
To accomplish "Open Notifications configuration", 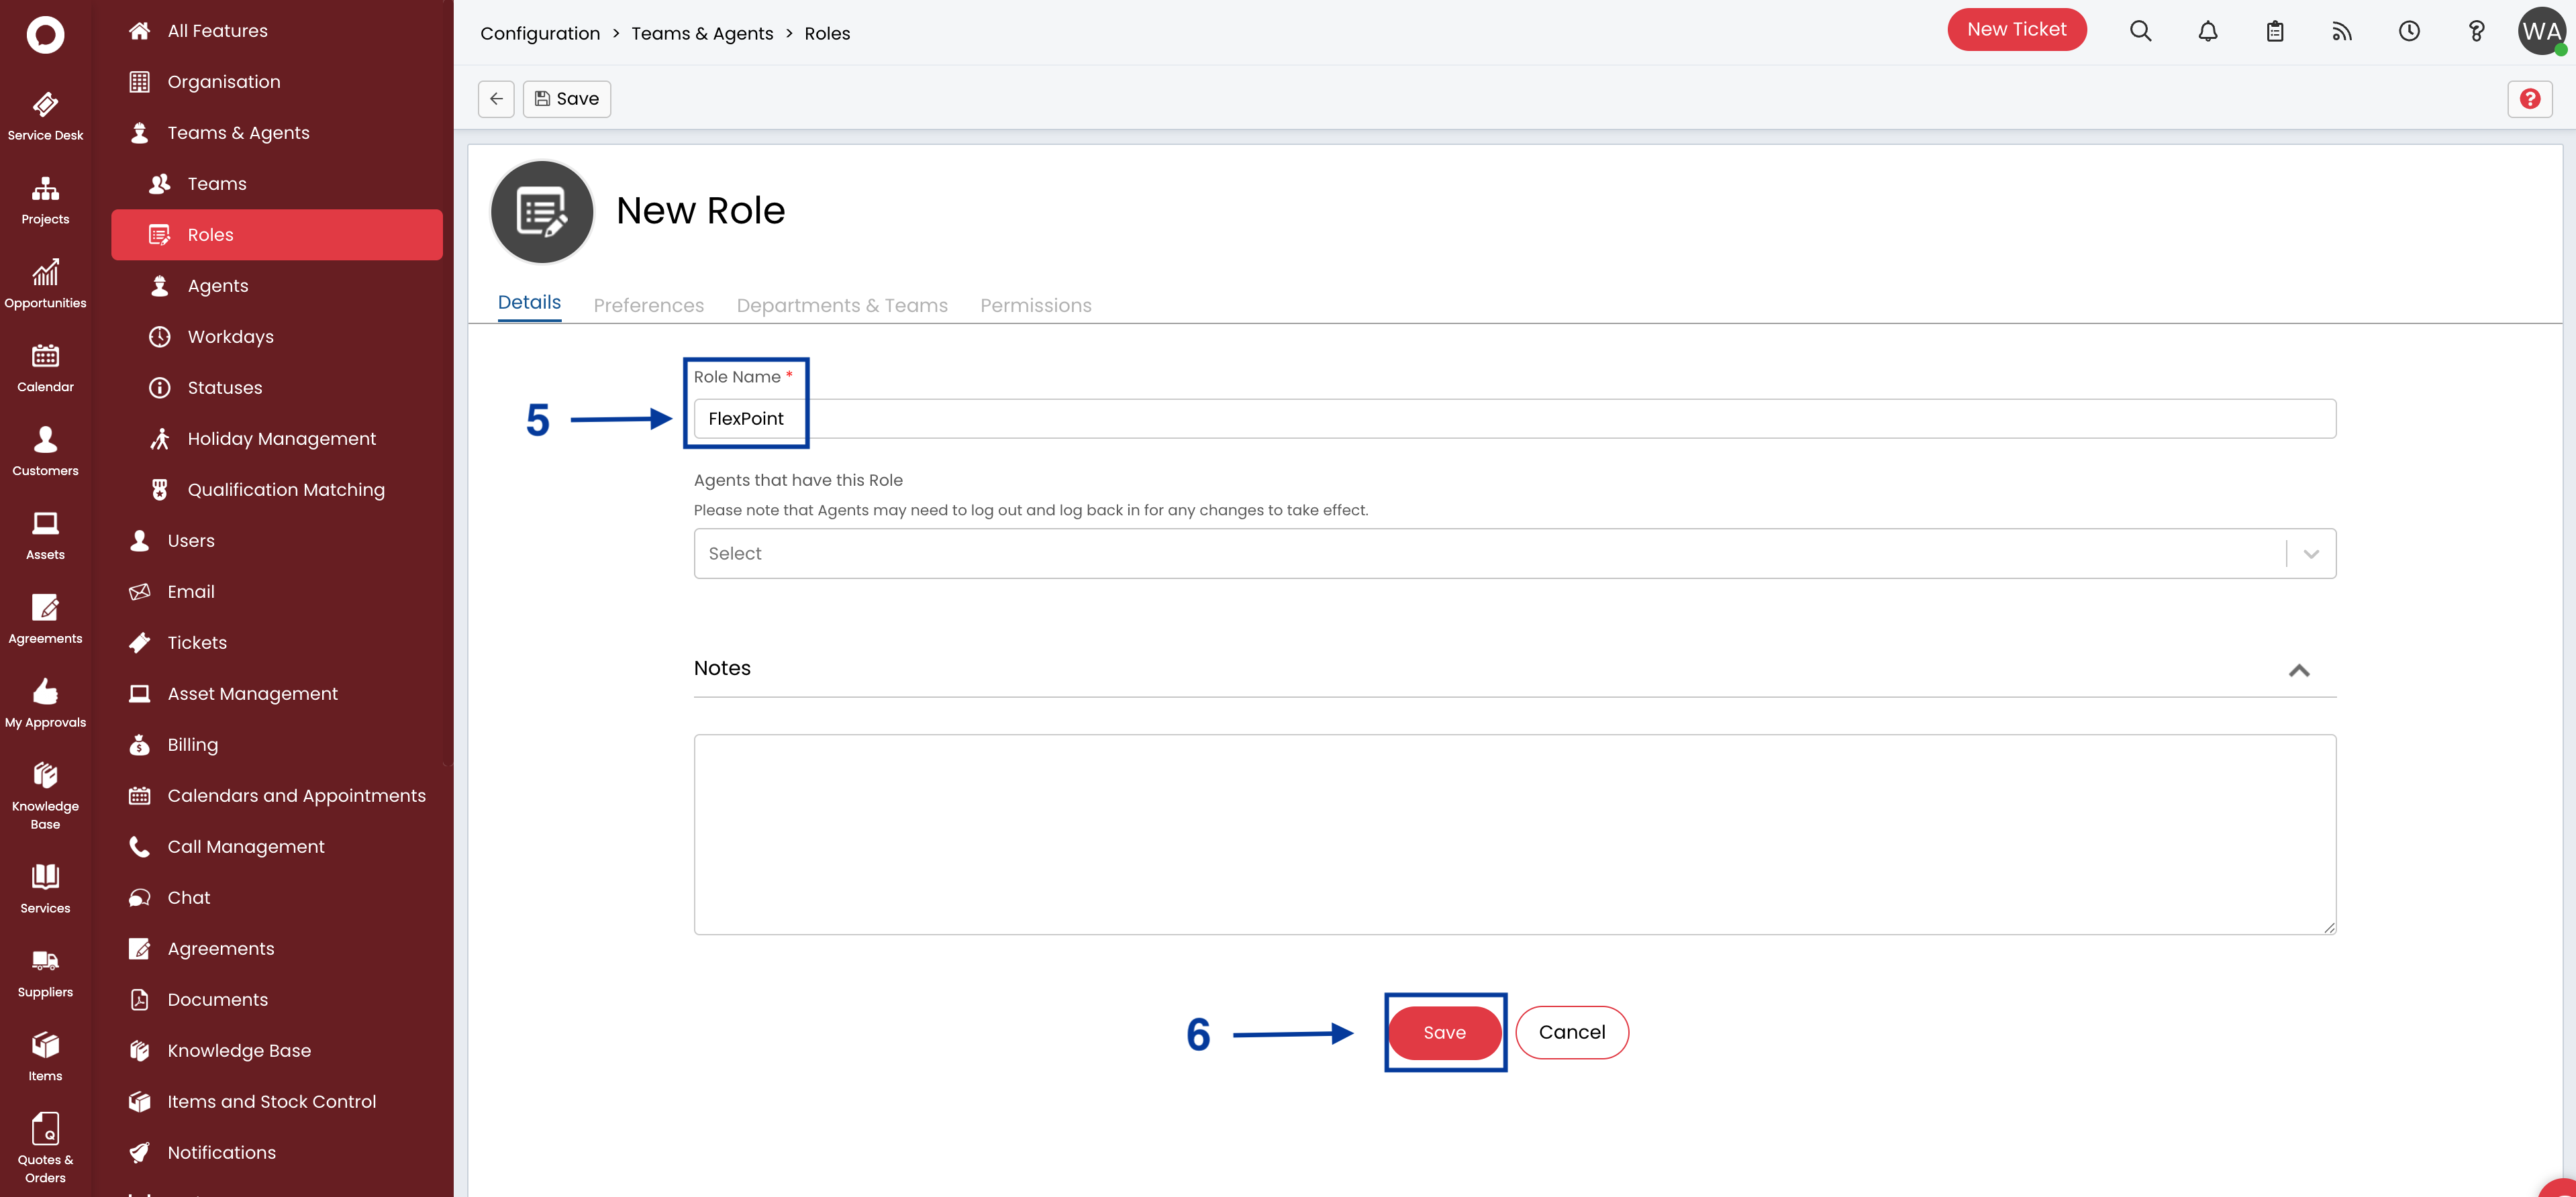I will (x=276, y=1153).
